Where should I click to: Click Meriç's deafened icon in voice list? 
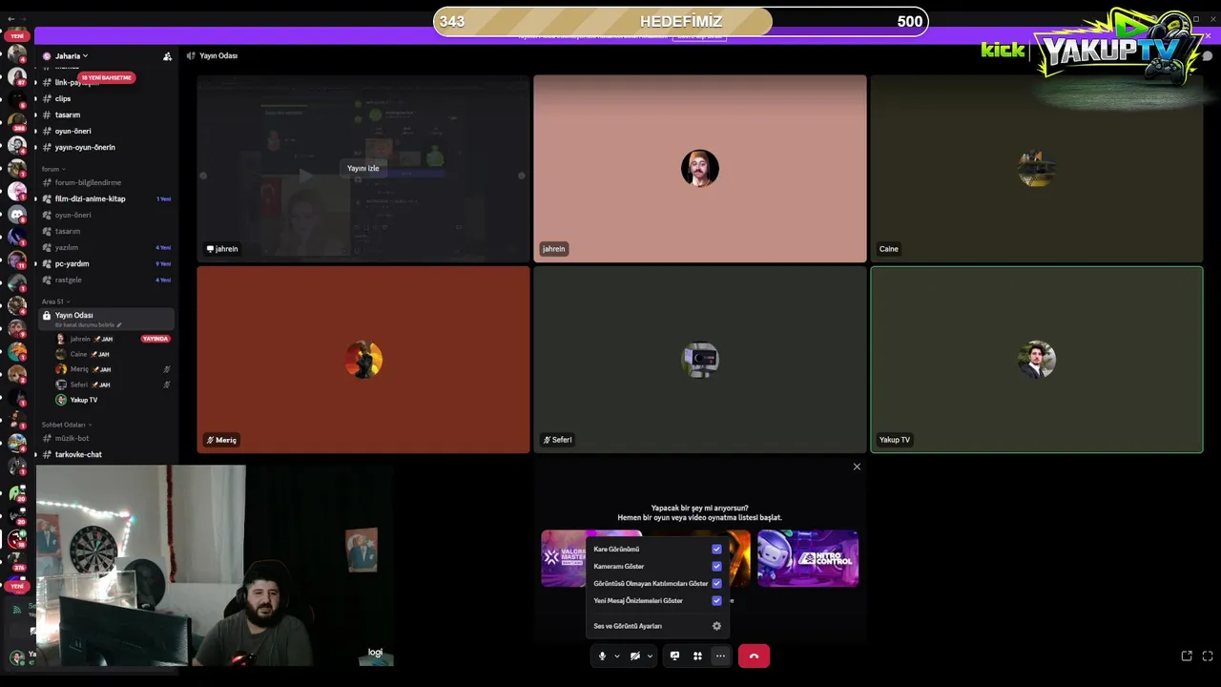pyautogui.click(x=167, y=369)
